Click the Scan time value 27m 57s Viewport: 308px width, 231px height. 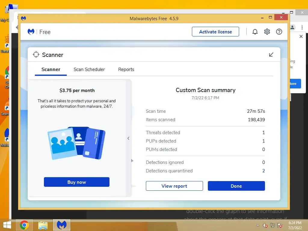click(256, 111)
